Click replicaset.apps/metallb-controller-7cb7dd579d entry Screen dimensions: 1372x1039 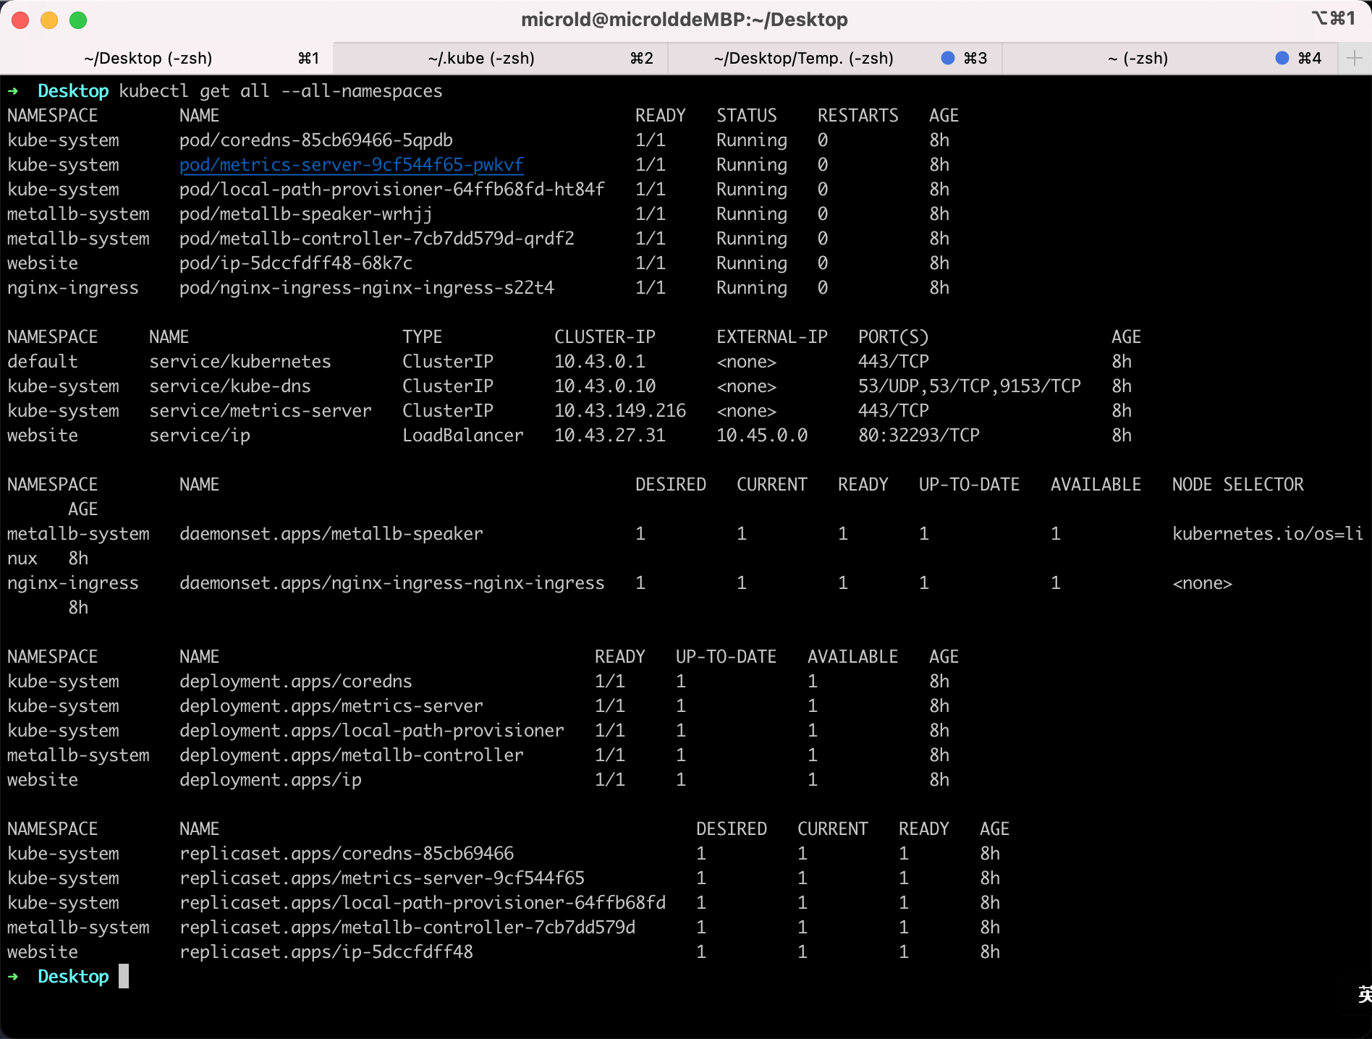click(x=407, y=928)
